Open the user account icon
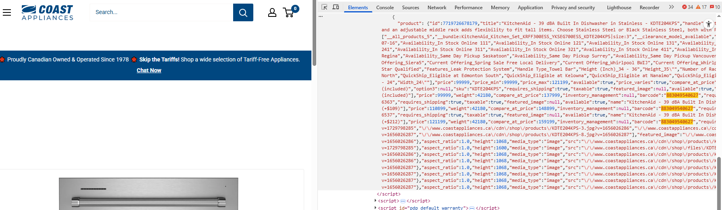Image resolution: width=722 pixels, height=210 pixels. [x=272, y=12]
